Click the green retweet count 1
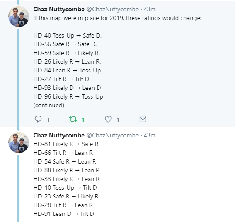Viewport: 235px width, 222px height. click(83, 120)
